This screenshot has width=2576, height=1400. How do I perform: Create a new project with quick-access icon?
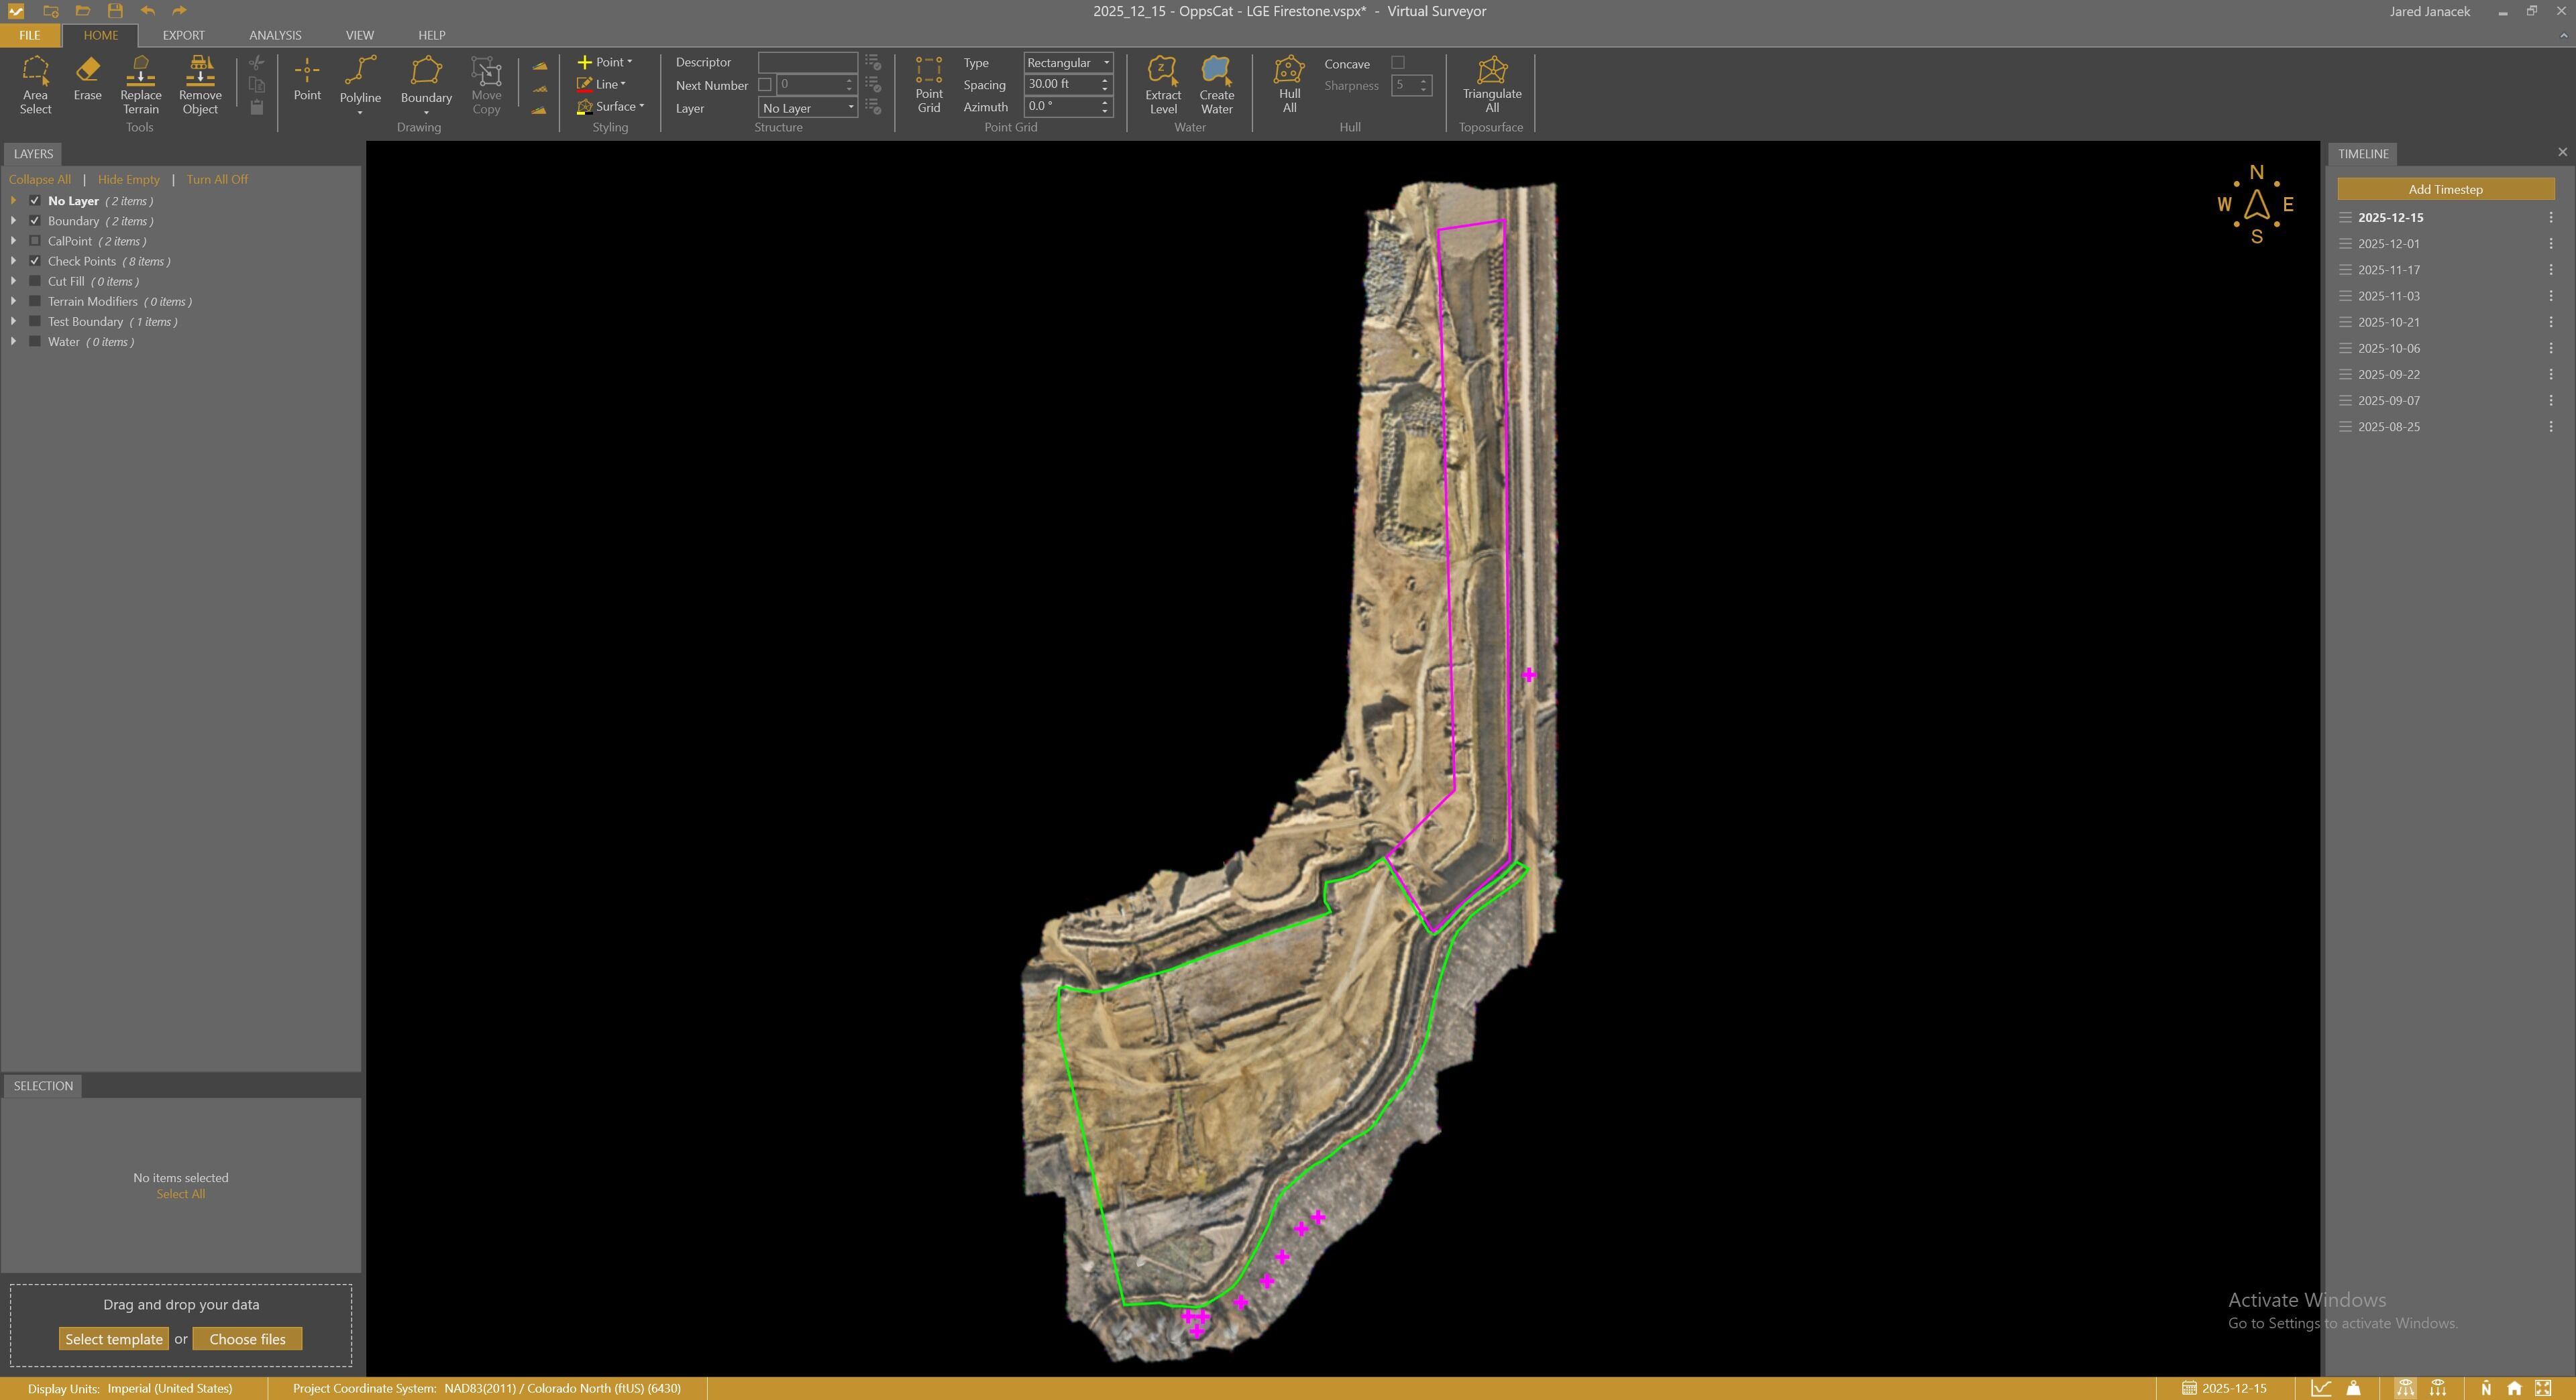(x=50, y=11)
